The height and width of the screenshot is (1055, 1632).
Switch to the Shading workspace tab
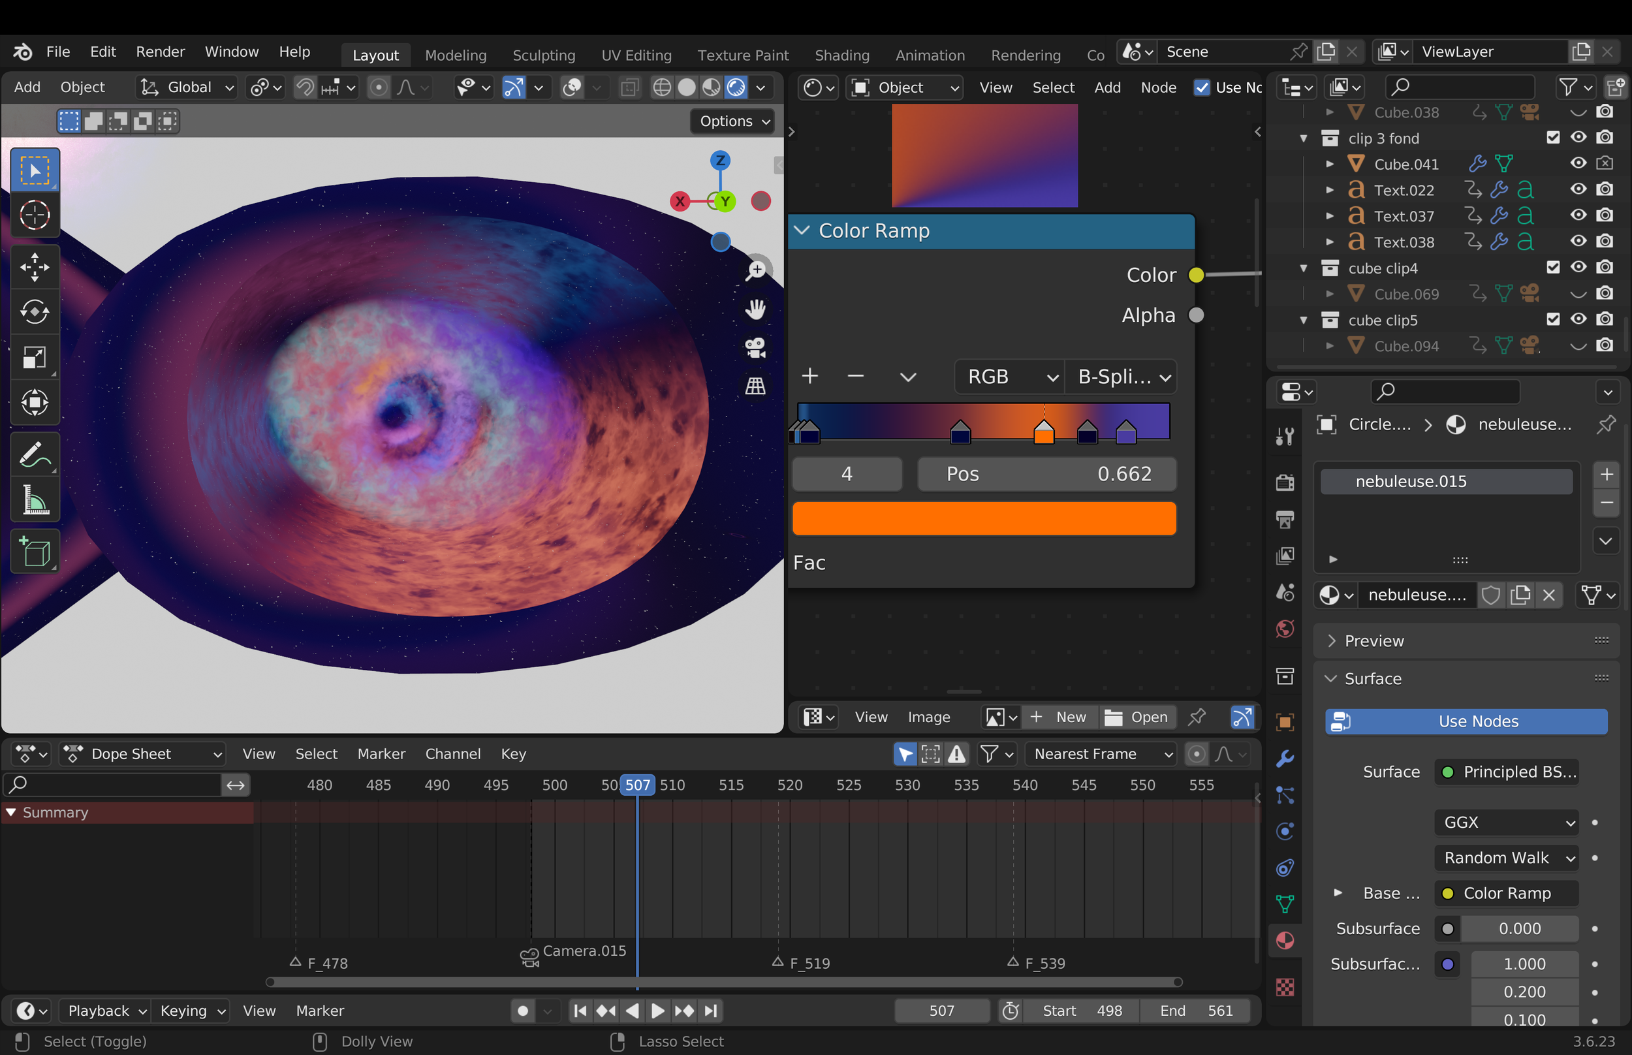pos(841,55)
